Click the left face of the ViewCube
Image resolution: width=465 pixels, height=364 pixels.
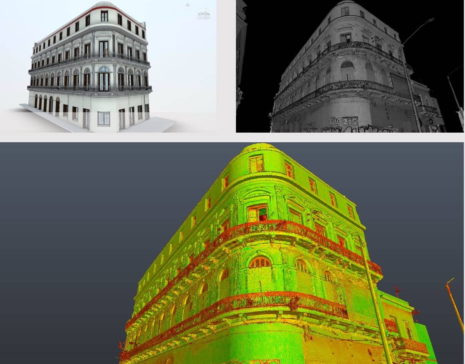tap(199, 14)
